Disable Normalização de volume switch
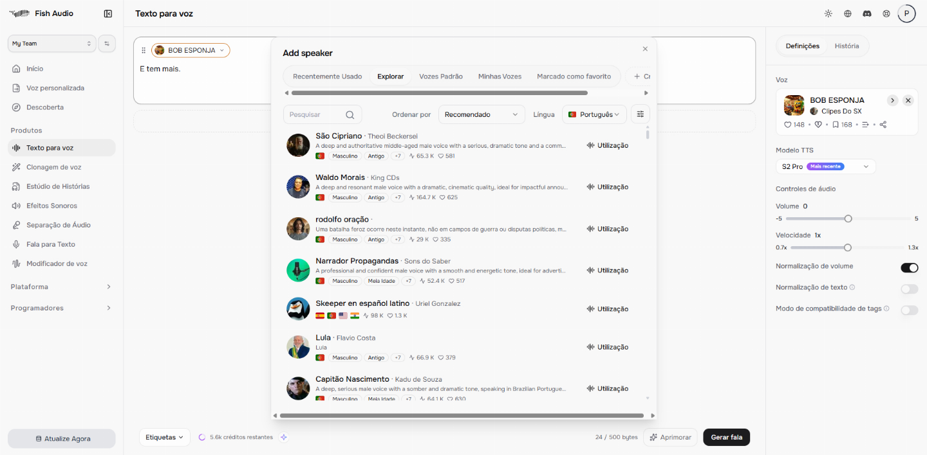Image resolution: width=927 pixels, height=455 pixels. [909, 268]
